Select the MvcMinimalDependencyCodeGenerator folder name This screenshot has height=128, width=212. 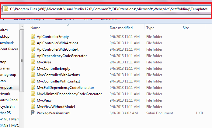tap(69, 94)
